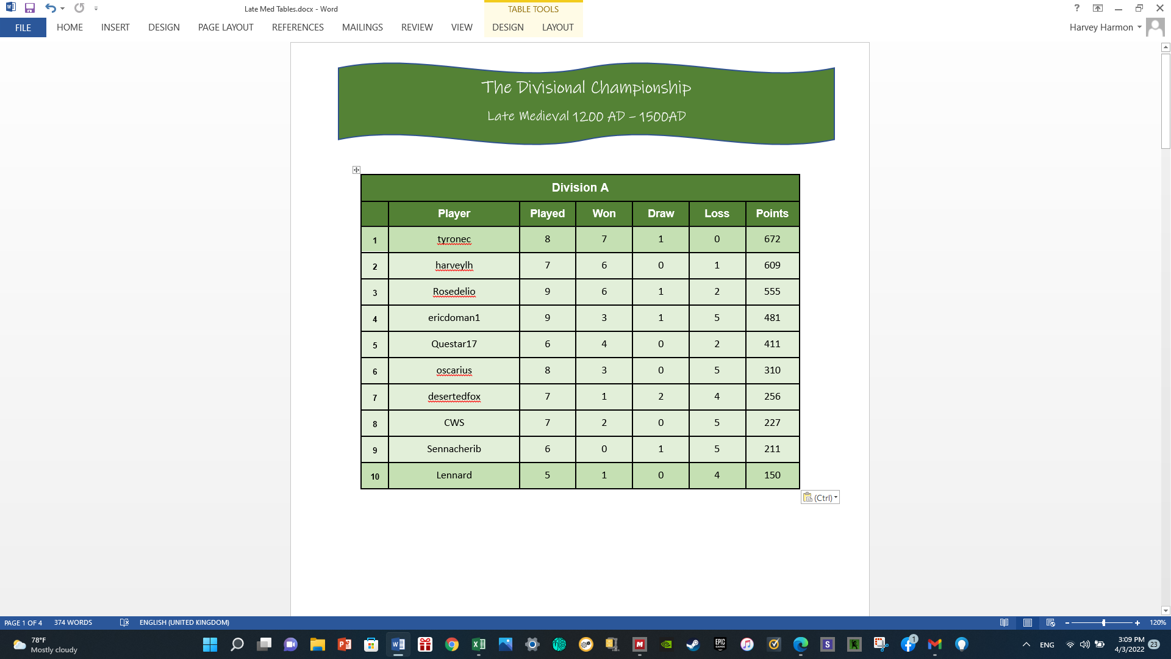This screenshot has height=659, width=1171.
Task: Click the proofing errors icon in status bar
Action: pos(124,623)
